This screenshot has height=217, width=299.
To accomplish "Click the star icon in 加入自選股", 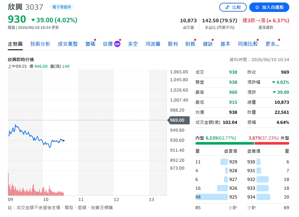I will click(x=257, y=8).
